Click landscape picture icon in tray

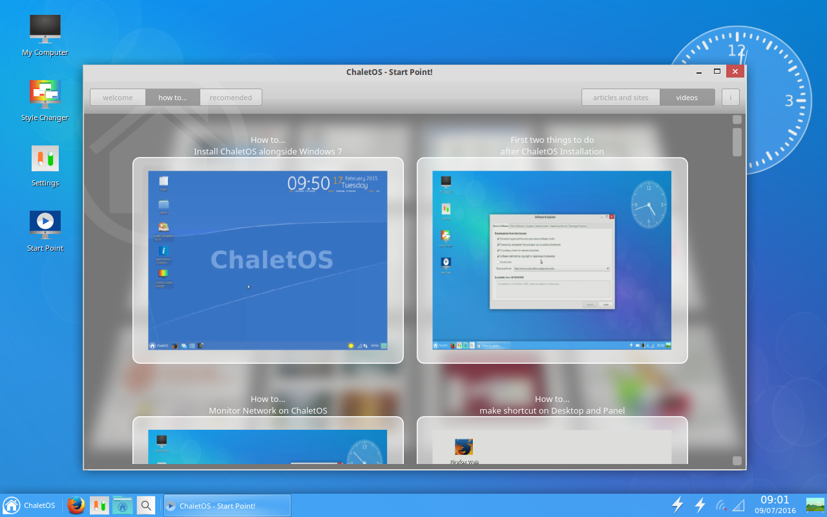815,505
